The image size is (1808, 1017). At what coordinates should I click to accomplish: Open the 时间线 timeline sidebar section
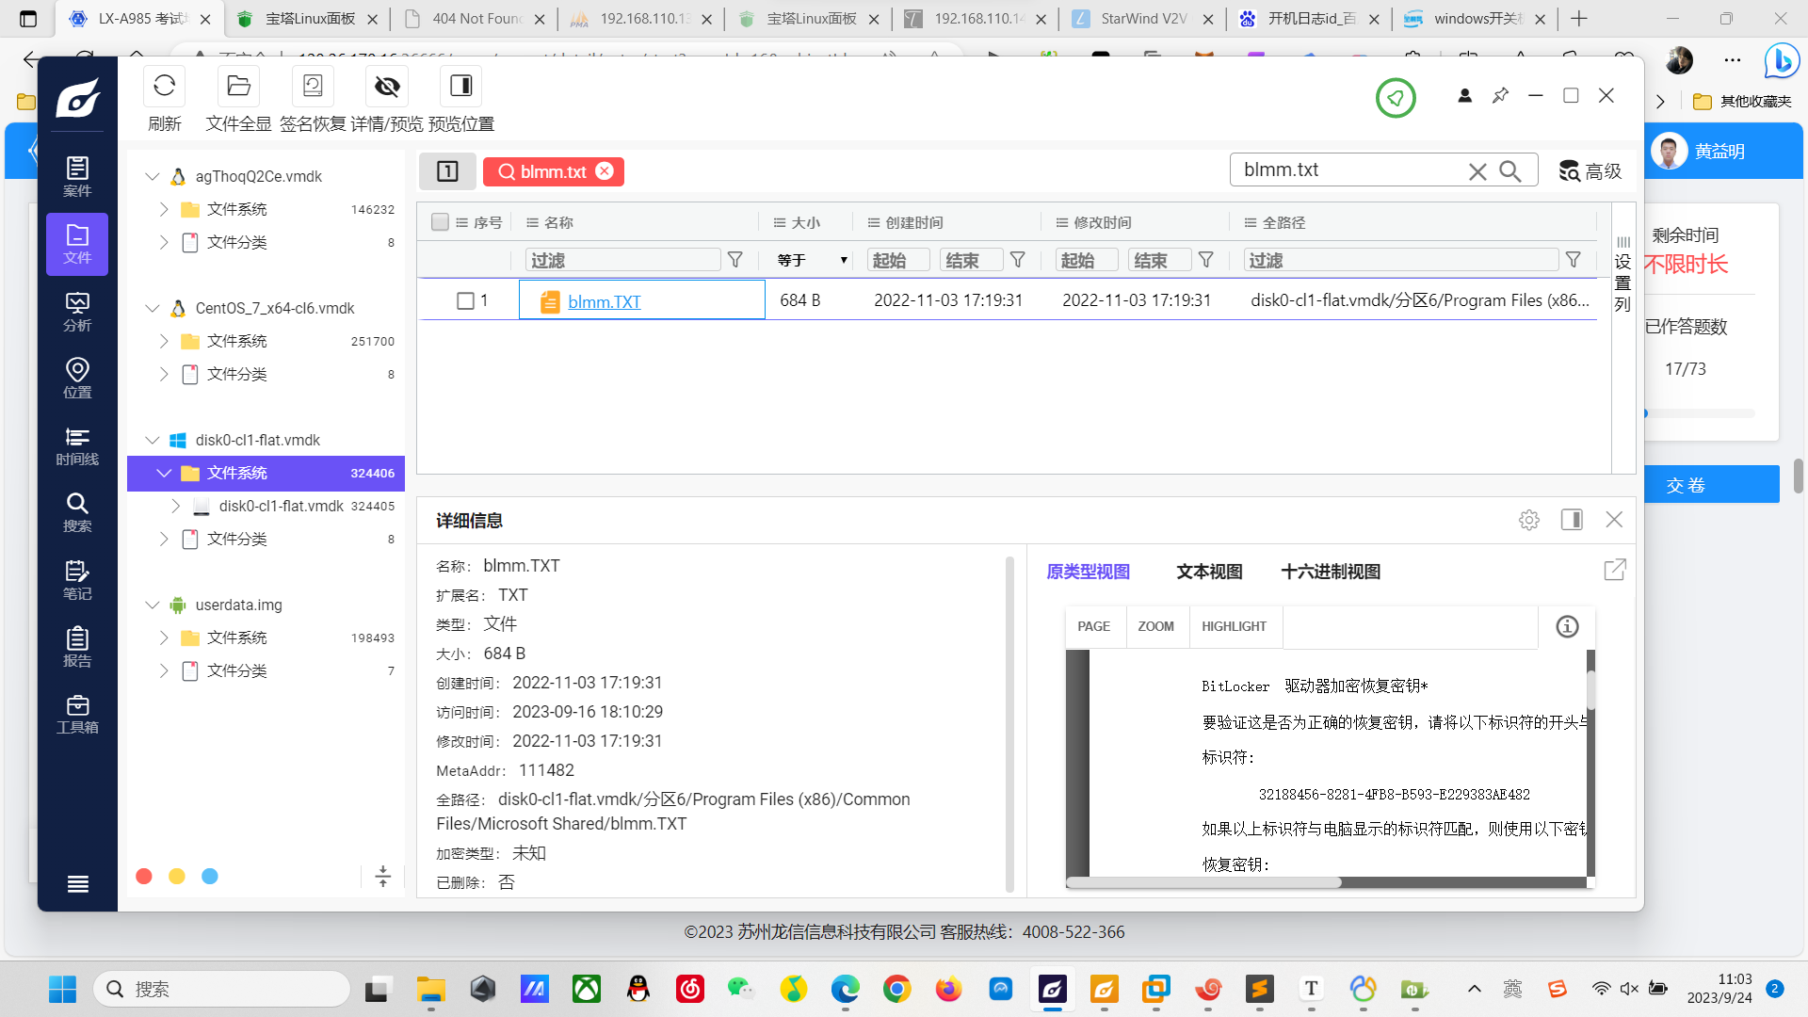point(77,446)
